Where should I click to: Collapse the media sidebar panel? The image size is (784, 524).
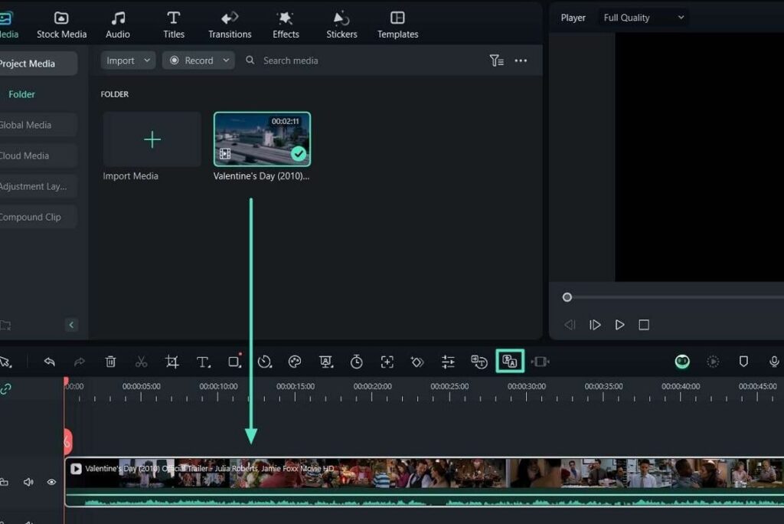(x=71, y=325)
